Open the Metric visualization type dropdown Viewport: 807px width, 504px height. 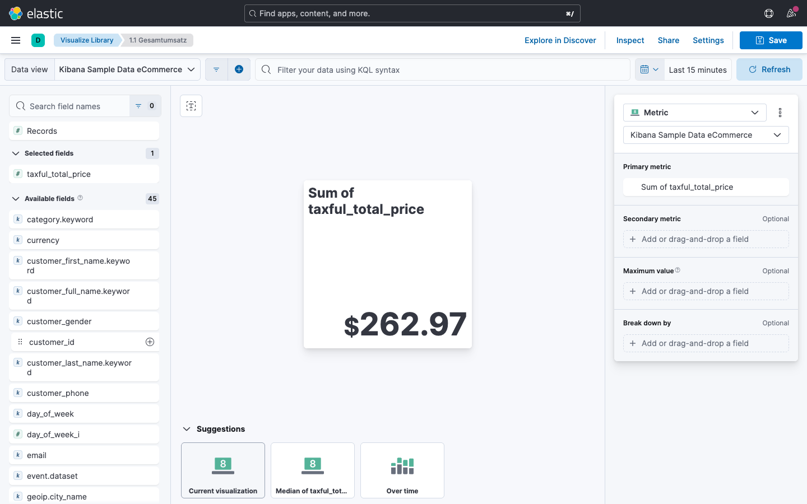(694, 113)
